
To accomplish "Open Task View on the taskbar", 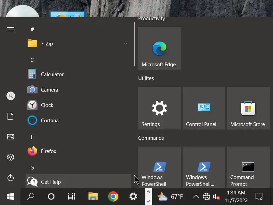I will [72, 197].
